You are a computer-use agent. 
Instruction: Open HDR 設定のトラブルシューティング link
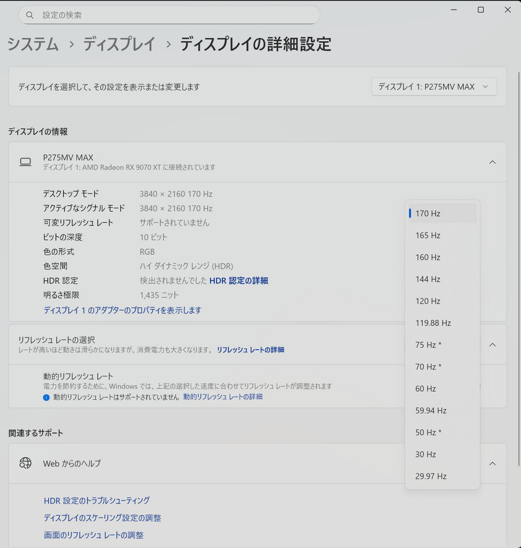point(96,500)
